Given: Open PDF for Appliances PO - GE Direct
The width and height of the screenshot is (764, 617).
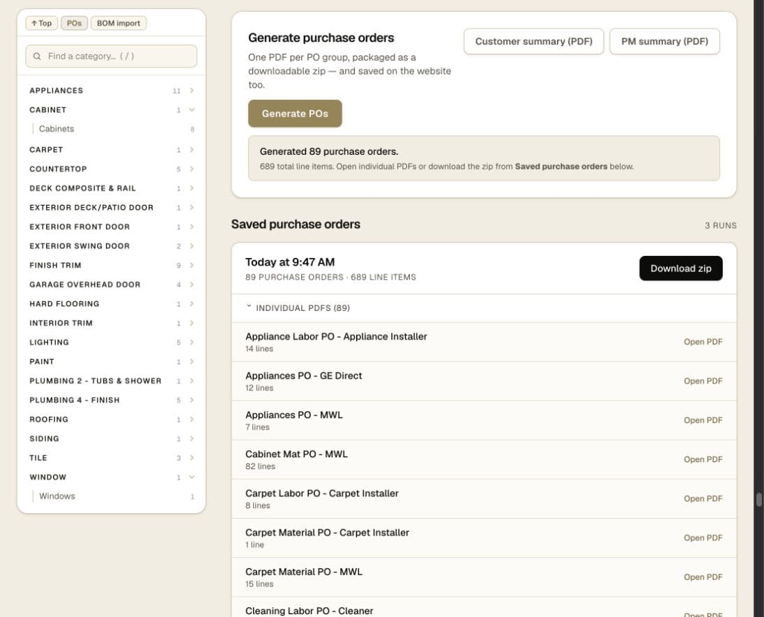Looking at the screenshot, I should (x=703, y=381).
